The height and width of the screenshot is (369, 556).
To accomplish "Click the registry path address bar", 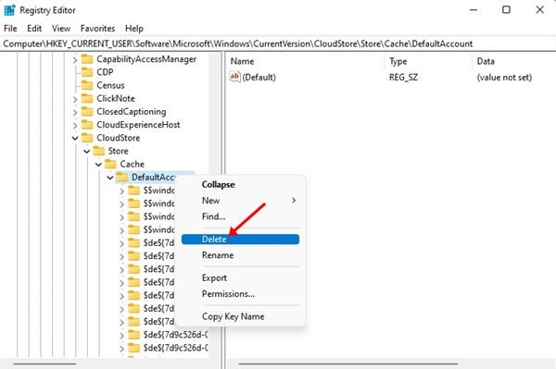I will pos(278,43).
